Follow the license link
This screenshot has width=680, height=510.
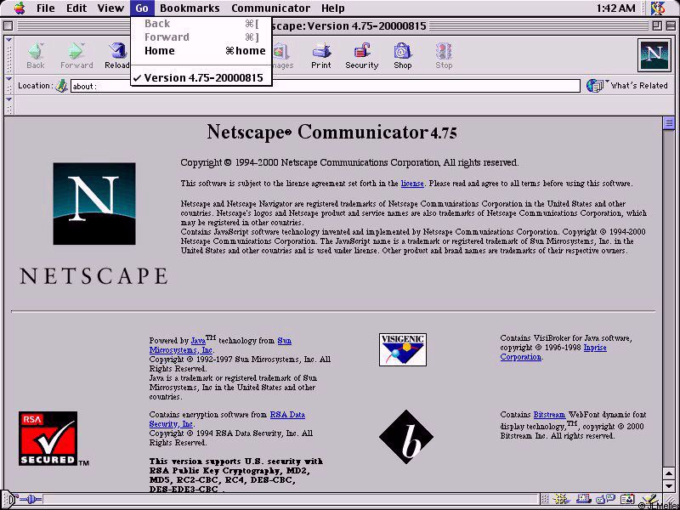412,184
